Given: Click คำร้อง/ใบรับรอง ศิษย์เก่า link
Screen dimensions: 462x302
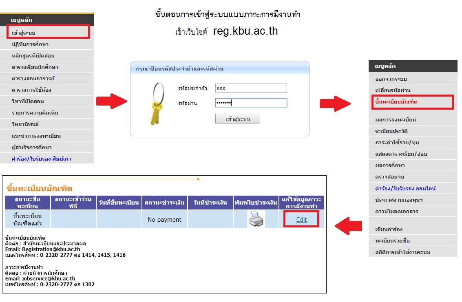Looking at the screenshot, I should click(41, 159).
